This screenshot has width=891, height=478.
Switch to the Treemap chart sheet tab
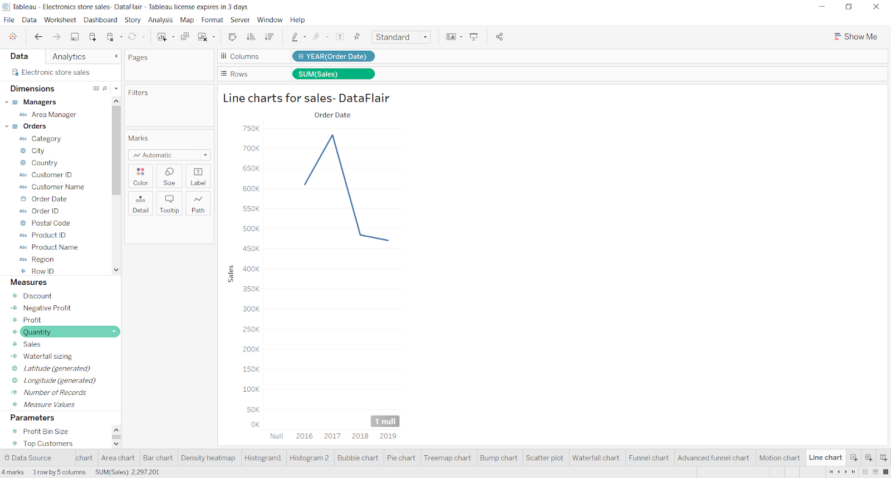point(447,458)
